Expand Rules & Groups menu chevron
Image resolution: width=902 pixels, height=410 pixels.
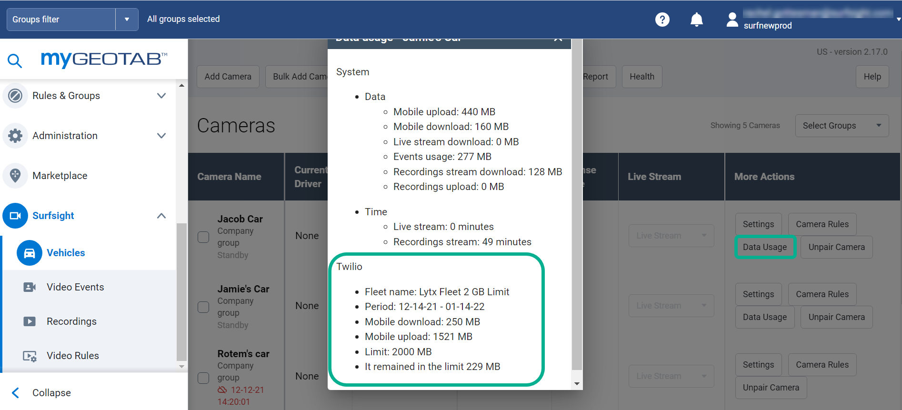(161, 96)
